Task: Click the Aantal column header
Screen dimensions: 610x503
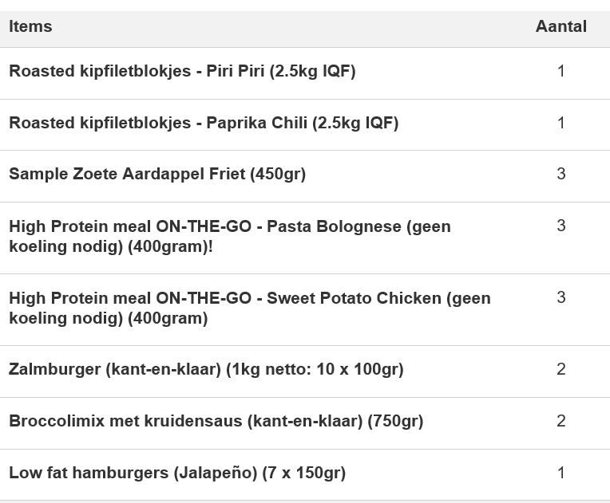Action: 560,26
